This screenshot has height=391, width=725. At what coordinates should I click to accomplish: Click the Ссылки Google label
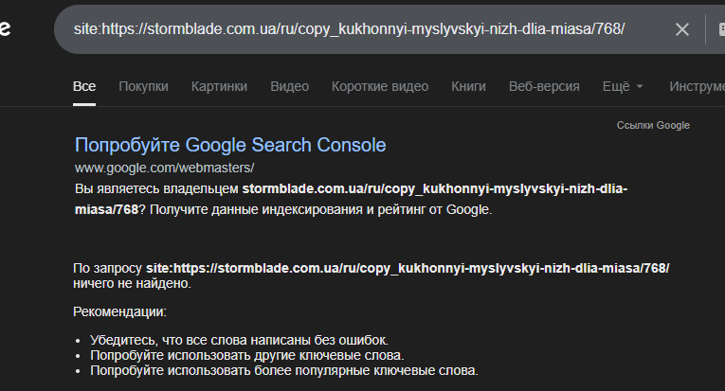click(x=653, y=125)
